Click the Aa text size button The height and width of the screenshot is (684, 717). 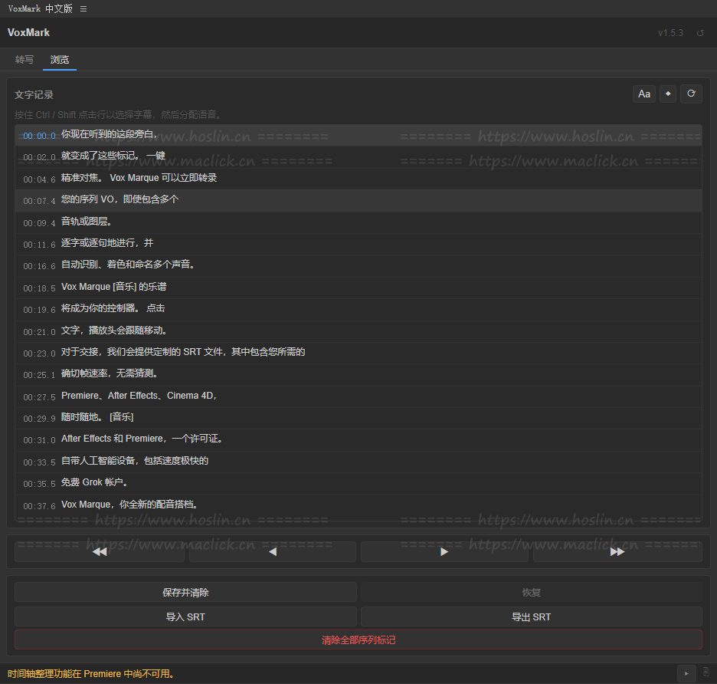pyautogui.click(x=643, y=94)
